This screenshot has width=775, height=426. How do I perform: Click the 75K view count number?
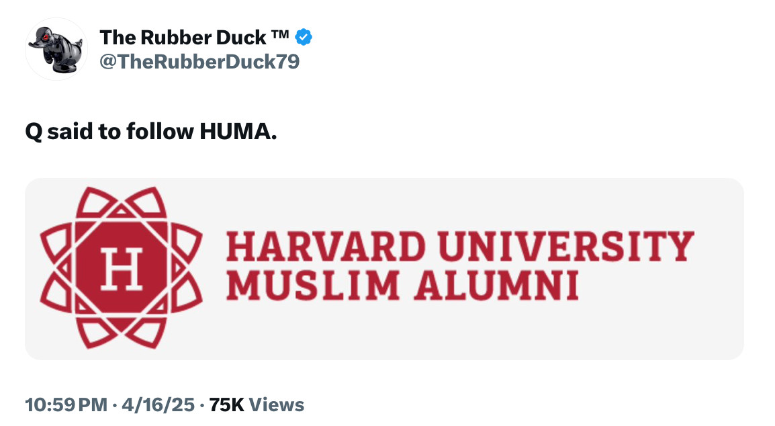(x=226, y=404)
